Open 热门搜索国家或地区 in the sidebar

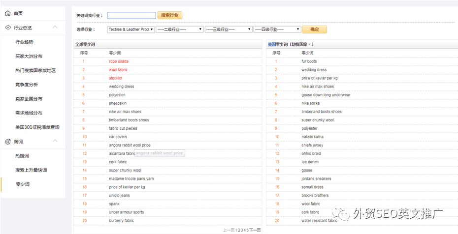(35, 70)
